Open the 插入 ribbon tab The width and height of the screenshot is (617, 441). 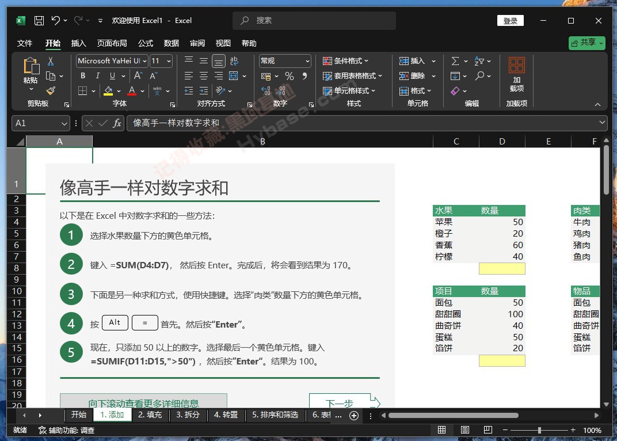coord(79,43)
